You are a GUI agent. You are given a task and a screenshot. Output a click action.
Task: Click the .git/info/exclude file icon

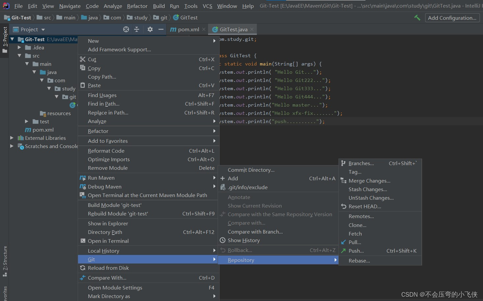pos(223,187)
